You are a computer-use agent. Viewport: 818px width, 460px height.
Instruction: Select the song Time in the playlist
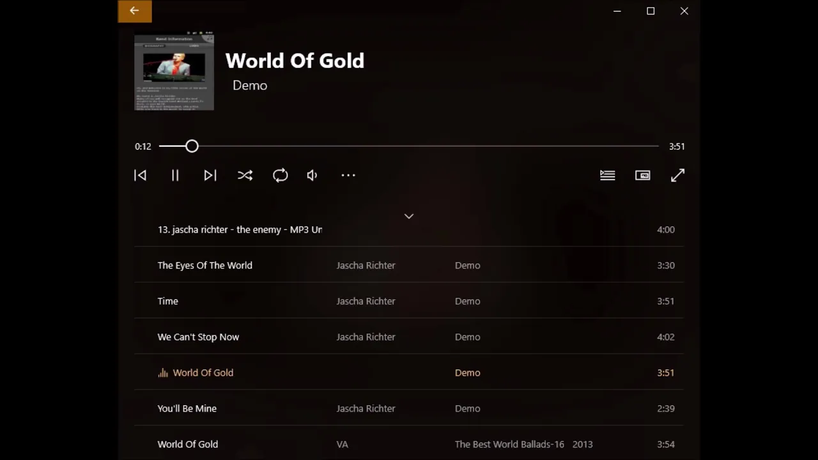[409, 301]
